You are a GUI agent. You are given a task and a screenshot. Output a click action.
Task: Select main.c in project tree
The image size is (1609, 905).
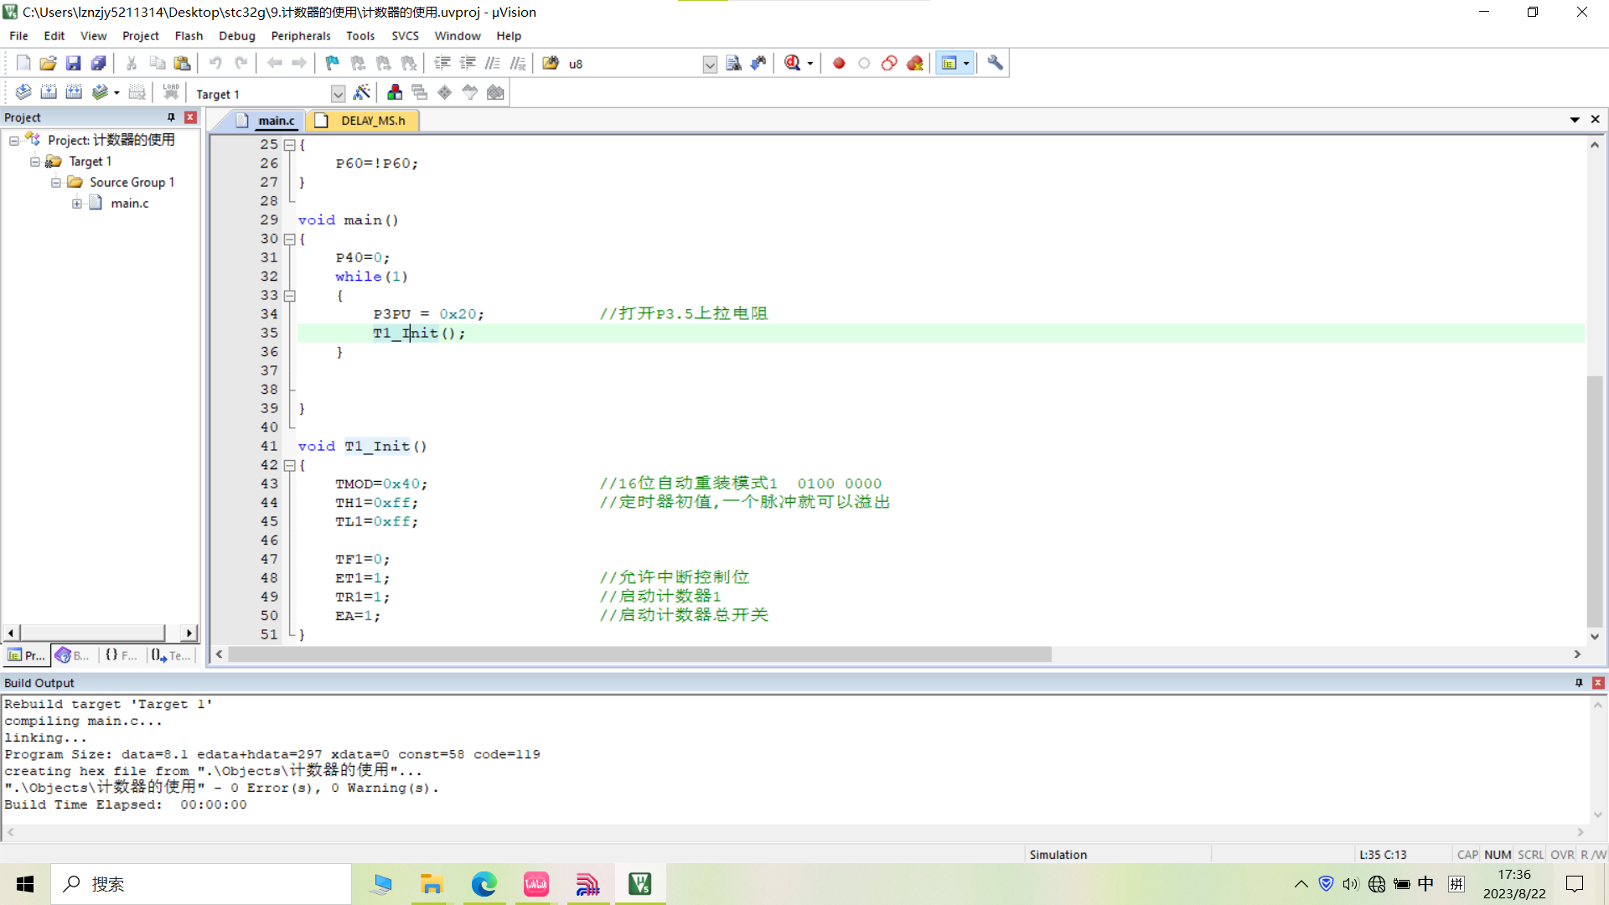(130, 204)
